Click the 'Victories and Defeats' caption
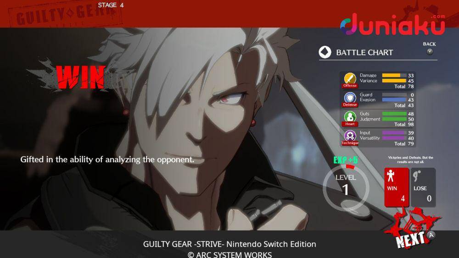This screenshot has height=258, width=459. pyautogui.click(x=410, y=159)
